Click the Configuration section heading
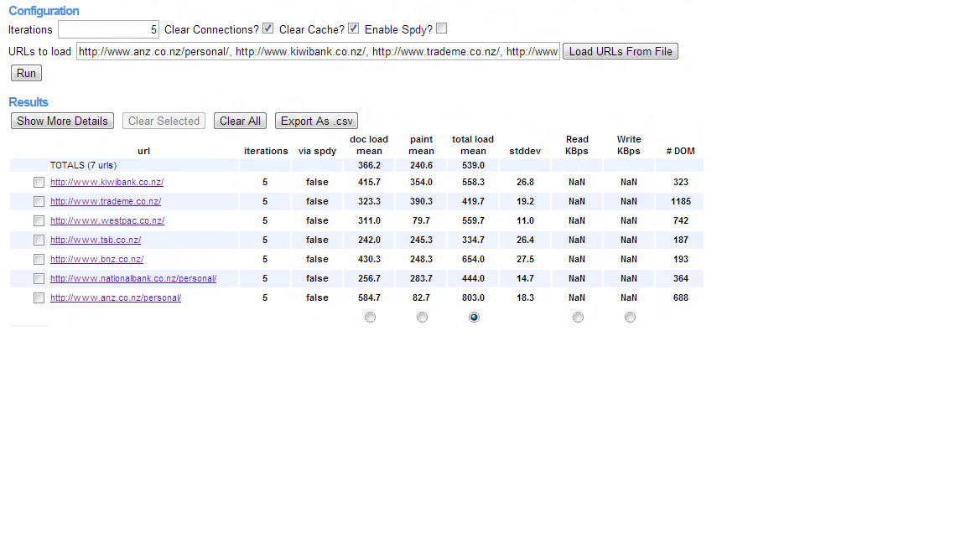Viewport: 966px width, 543px height. [x=44, y=11]
